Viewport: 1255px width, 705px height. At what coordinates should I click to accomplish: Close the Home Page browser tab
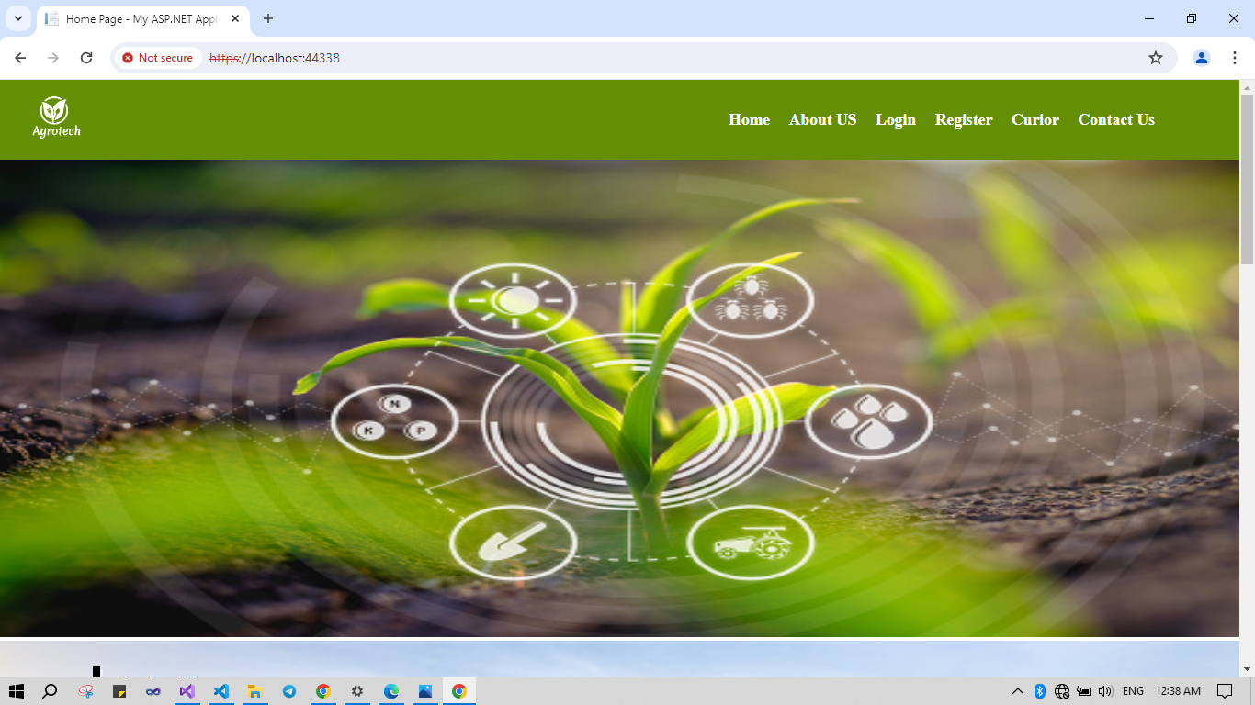[x=235, y=18]
